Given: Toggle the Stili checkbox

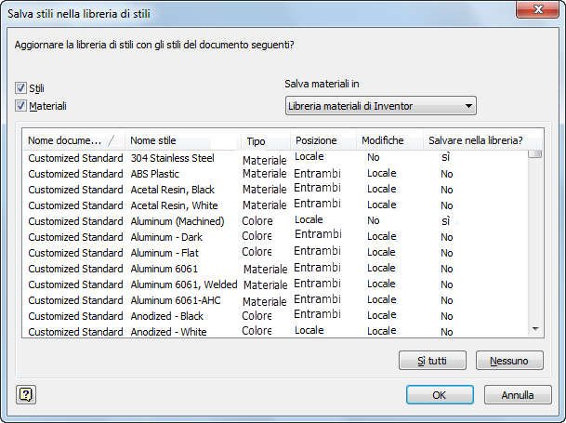Looking at the screenshot, I should coord(20,88).
